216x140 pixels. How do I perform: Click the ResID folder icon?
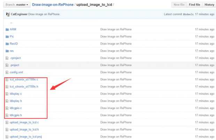pyautogui.click(x=7, y=44)
